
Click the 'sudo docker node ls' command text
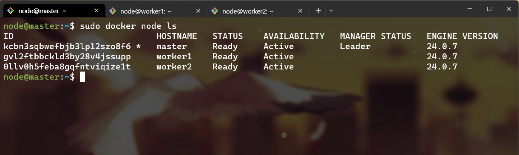(128, 26)
